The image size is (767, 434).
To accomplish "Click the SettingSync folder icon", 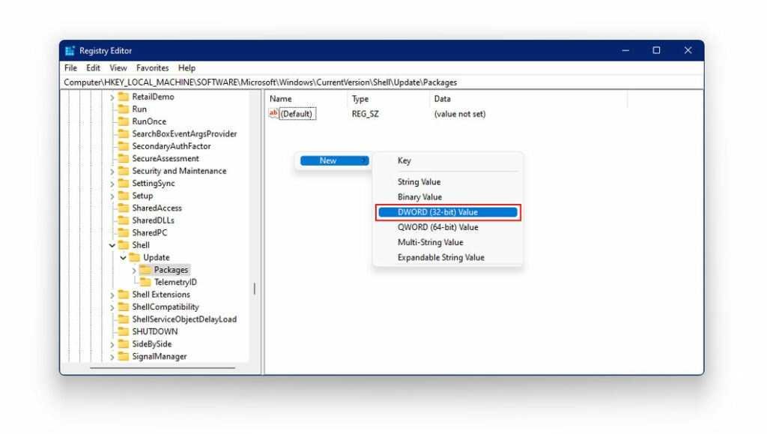I will point(124,184).
